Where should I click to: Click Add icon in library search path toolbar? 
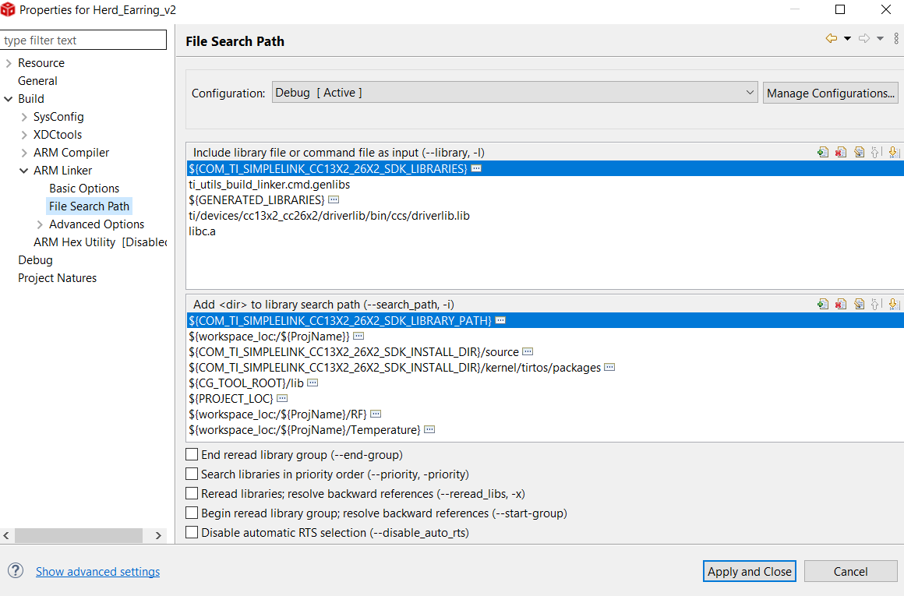(823, 305)
